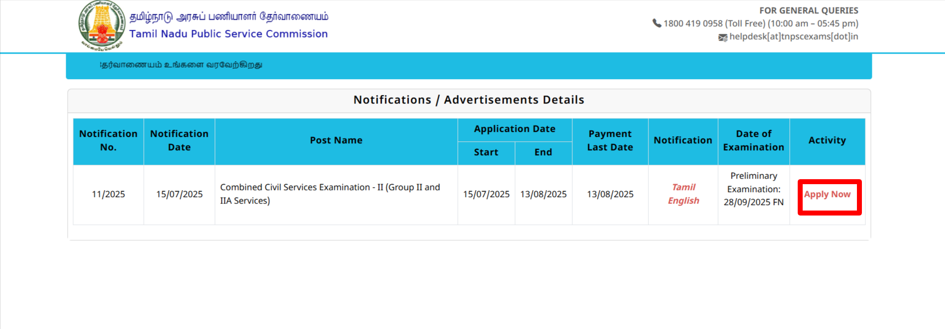Click the Activity column header
945x329 pixels.
[x=827, y=141]
